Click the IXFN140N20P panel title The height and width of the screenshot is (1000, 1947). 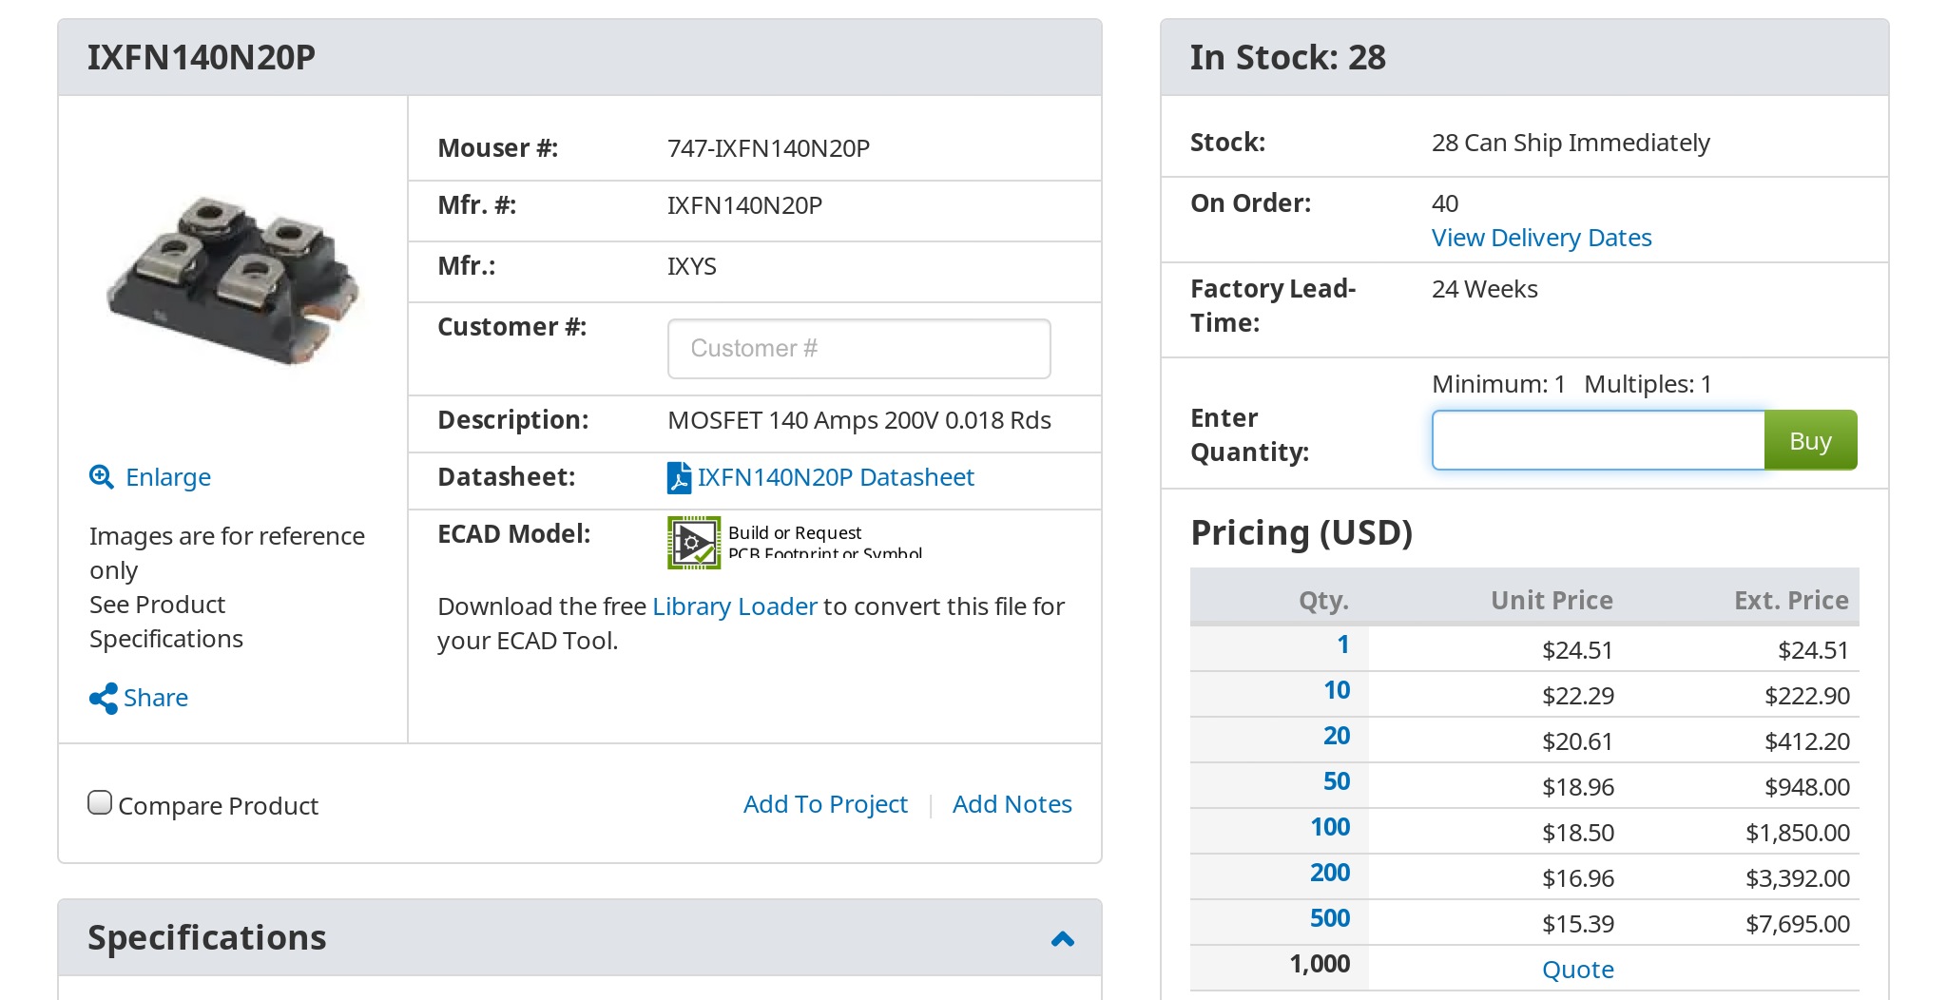(x=202, y=57)
